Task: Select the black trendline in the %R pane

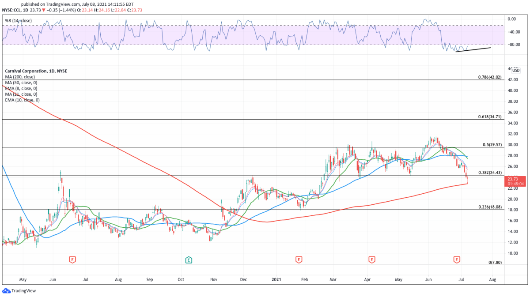Action: (473, 49)
